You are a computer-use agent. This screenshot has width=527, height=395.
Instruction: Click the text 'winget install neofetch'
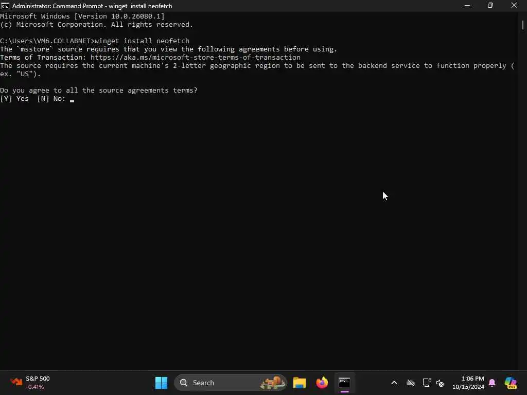point(142,41)
